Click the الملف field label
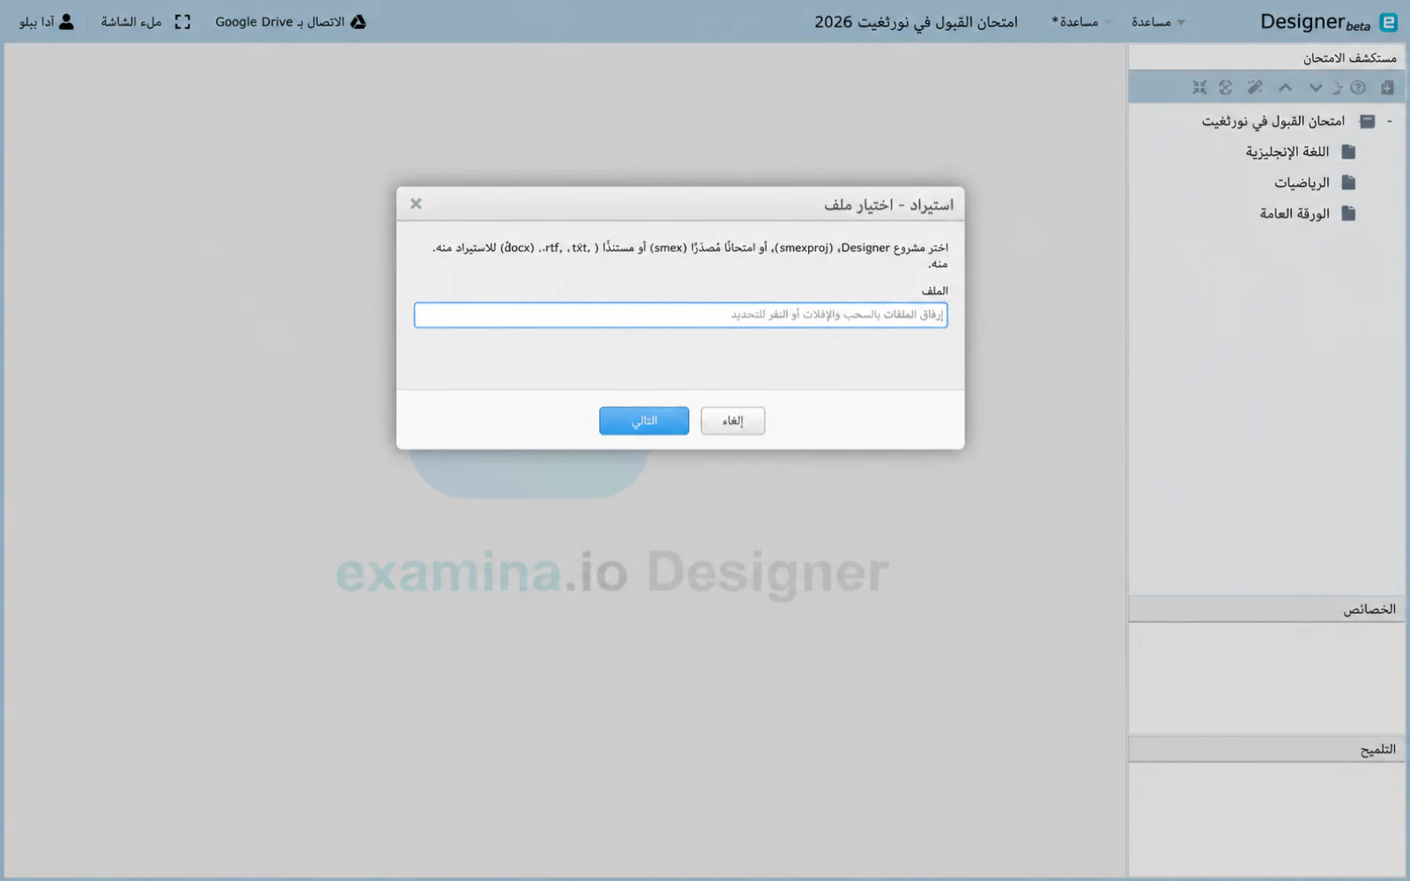Viewport: 1410px width, 881px height. (935, 291)
